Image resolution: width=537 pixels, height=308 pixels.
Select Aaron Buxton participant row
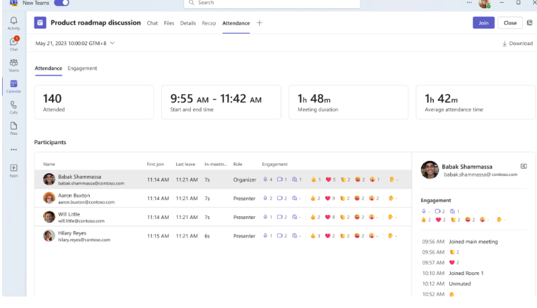pyautogui.click(x=223, y=198)
